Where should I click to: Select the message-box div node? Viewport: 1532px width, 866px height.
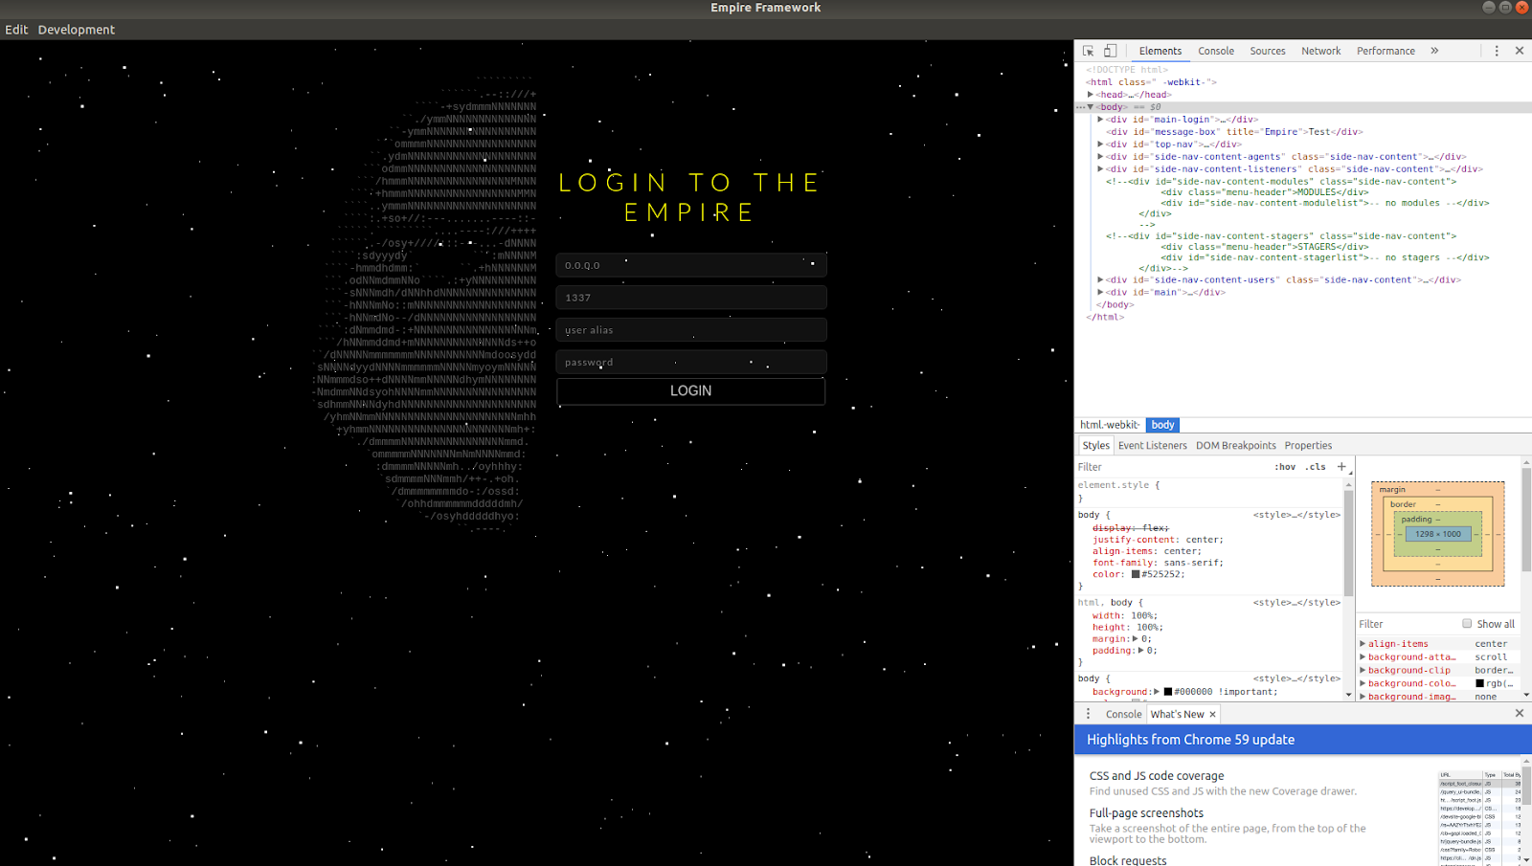tap(1233, 132)
